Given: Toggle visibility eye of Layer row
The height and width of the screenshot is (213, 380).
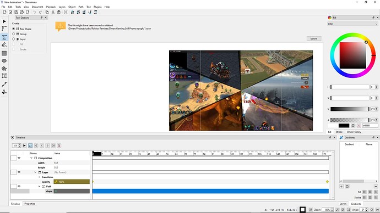Looking at the screenshot, I should [19, 172].
